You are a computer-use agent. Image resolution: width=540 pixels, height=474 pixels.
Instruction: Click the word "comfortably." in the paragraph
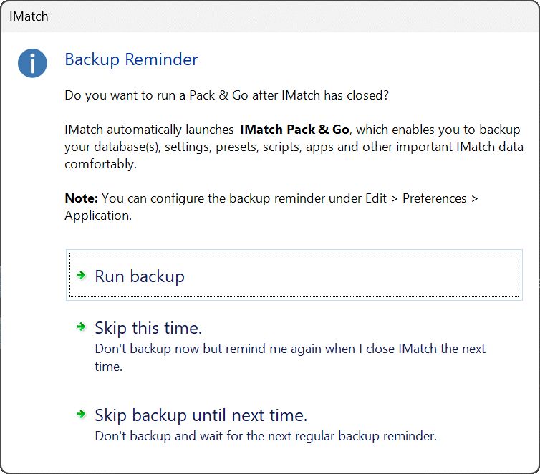(x=101, y=164)
